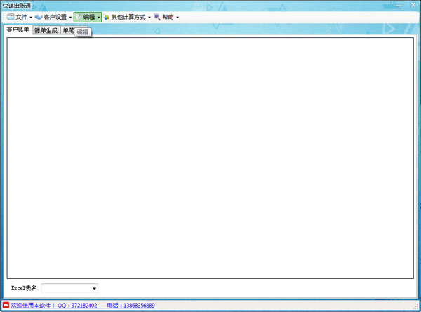
Task: Click the toolbar grip handle at left
Action: 3,17
